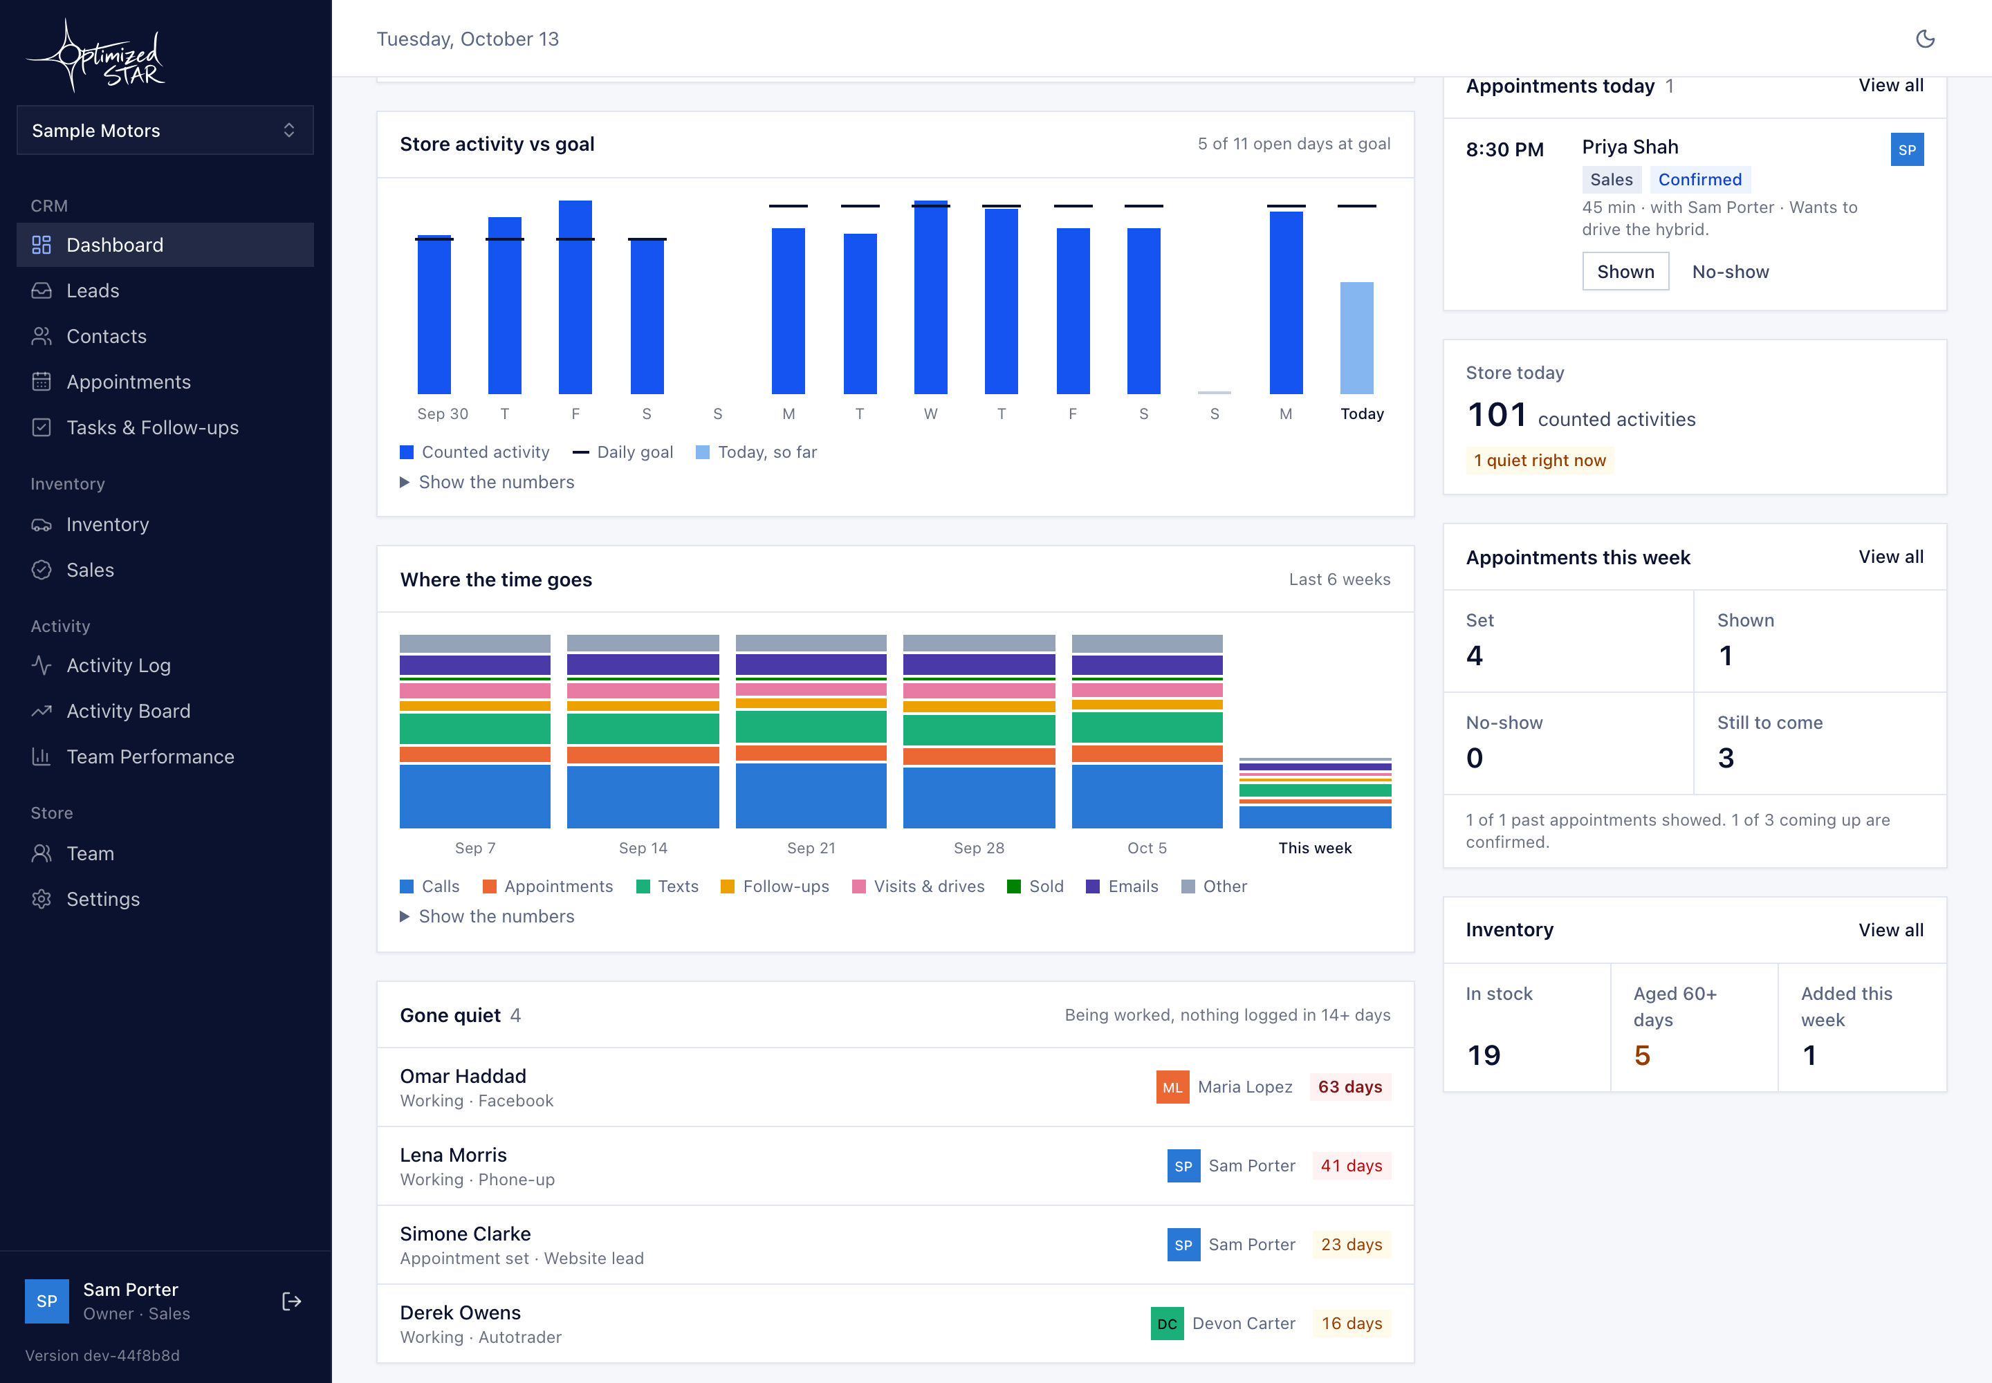Click View all for Appointments today

pos(1890,86)
